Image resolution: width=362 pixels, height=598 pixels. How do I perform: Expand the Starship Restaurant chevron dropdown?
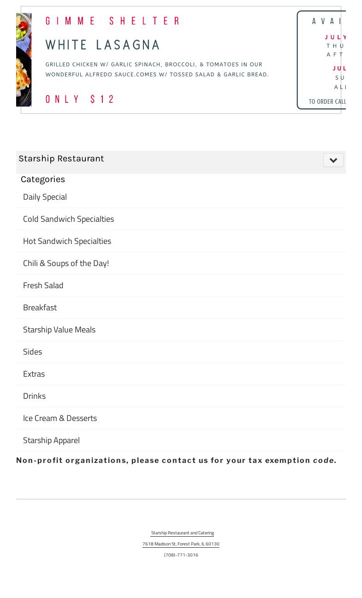point(333,160)
